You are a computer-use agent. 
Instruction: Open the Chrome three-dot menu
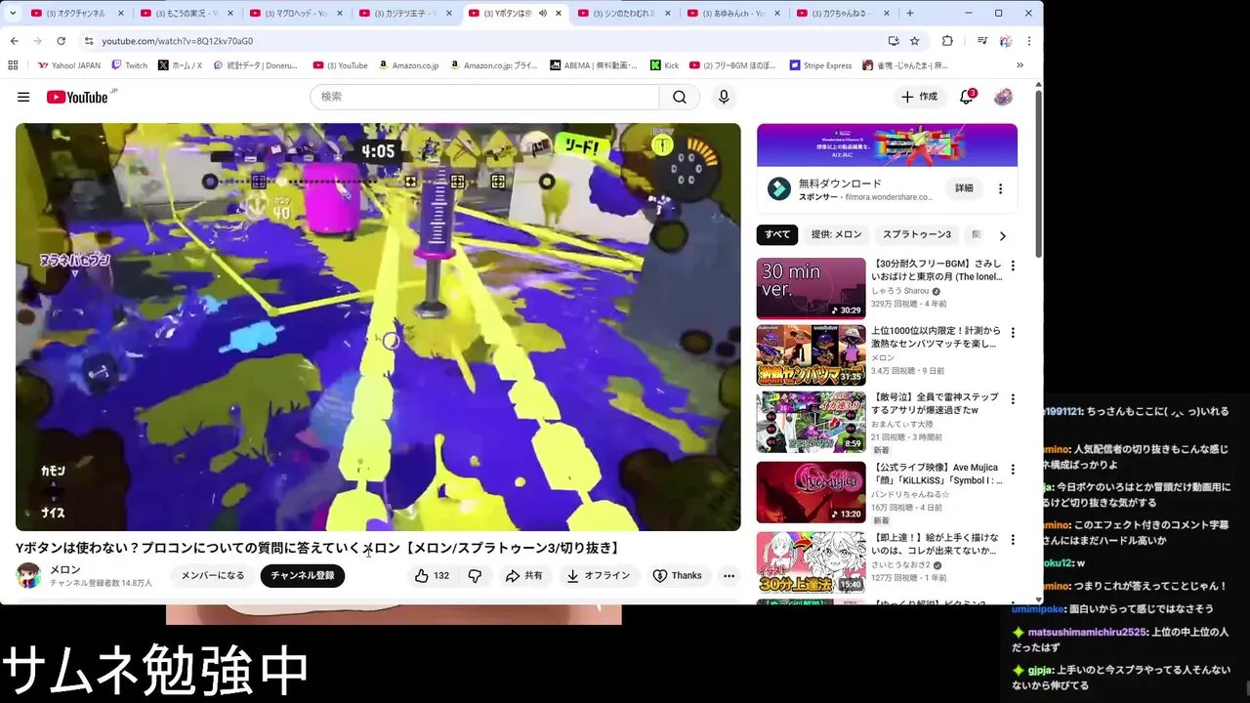pos(1029,41)
